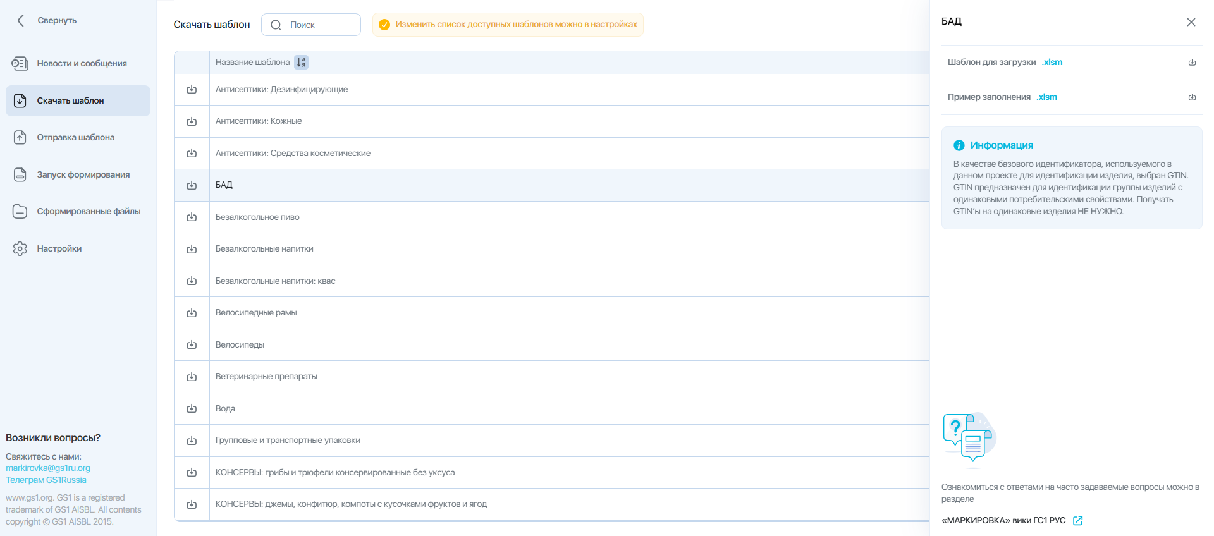Viewport: 1214px width, 536px height.
Task: Collapse the sidebar with the Свернуть arrow
Action: tap(21, 21)
